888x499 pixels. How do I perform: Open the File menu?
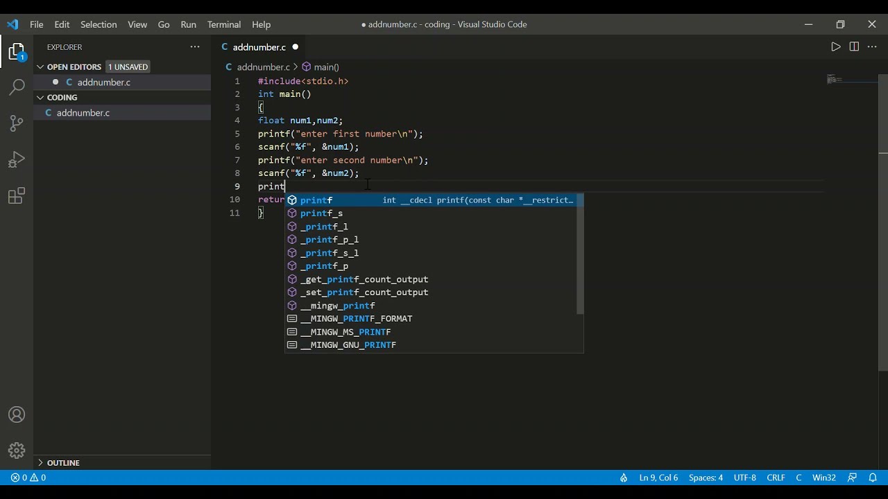37,24
